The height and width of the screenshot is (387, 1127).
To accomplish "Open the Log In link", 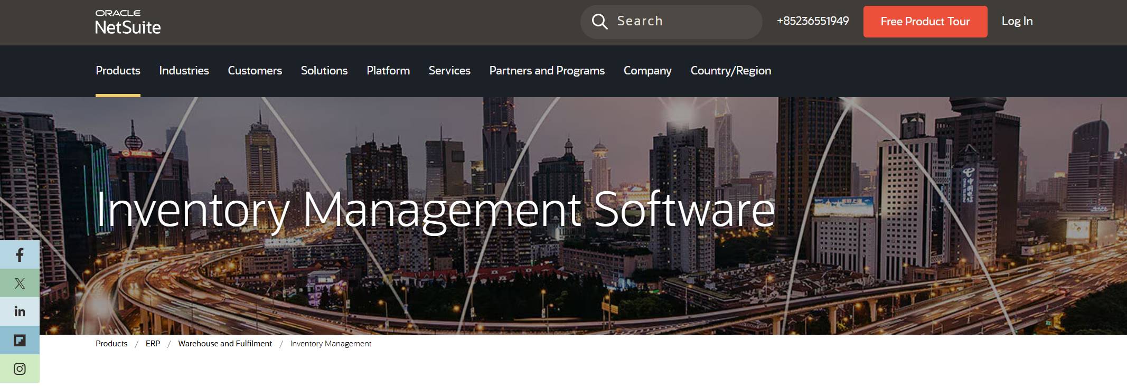I will (1017, 21).
